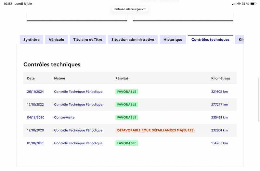Go to the Historique tab
The height and width of the screenshot is (171, 260).
(173, 39)
